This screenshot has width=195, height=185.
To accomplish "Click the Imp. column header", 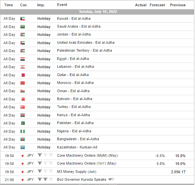I will pos(41,5).
